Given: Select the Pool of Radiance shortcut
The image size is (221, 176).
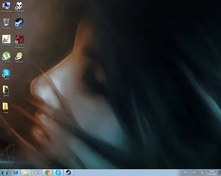Looking at the screenshot, I should pos(19,42).
